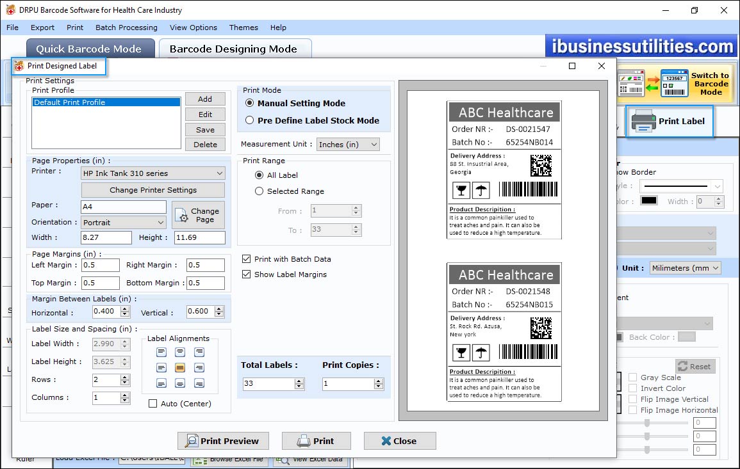Enable Gray Scale checkbox
The image size is (740, 469).
[x=633, y=377]
